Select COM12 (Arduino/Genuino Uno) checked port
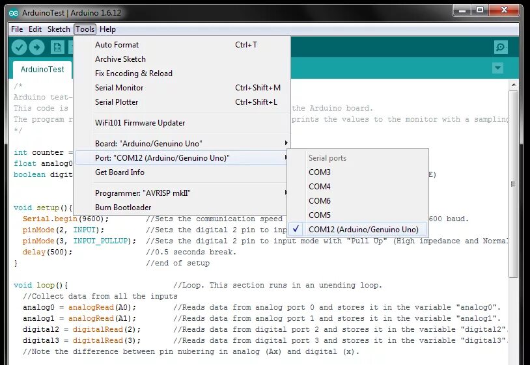Viewport: 530px width, 365px height. click(357, 230)
